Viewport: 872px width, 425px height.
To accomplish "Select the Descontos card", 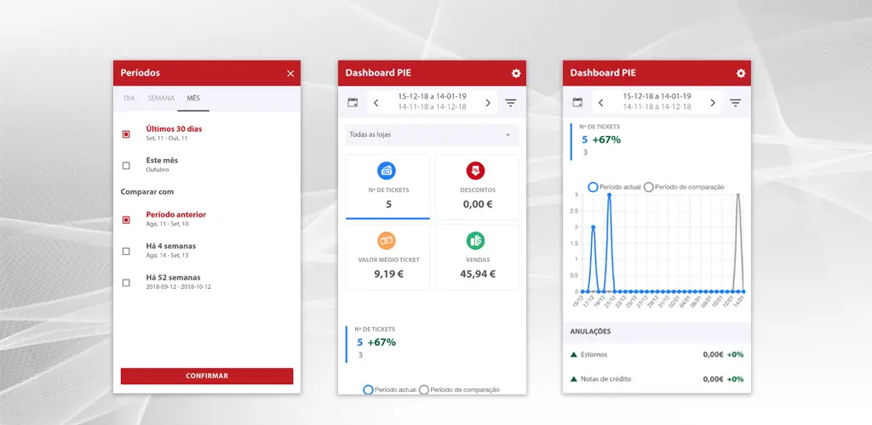I will [477, 187].
